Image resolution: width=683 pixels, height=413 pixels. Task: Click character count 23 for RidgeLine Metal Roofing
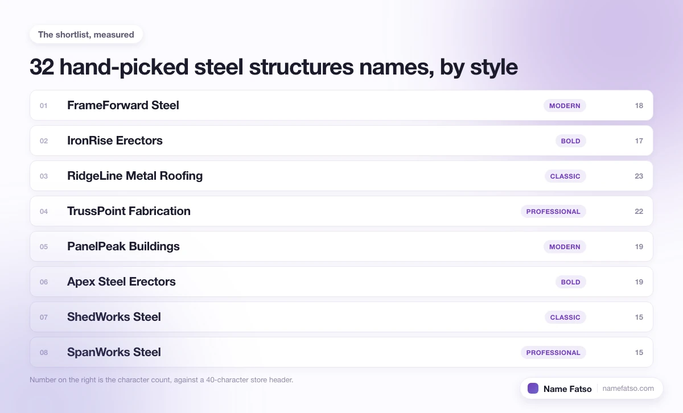639,176
